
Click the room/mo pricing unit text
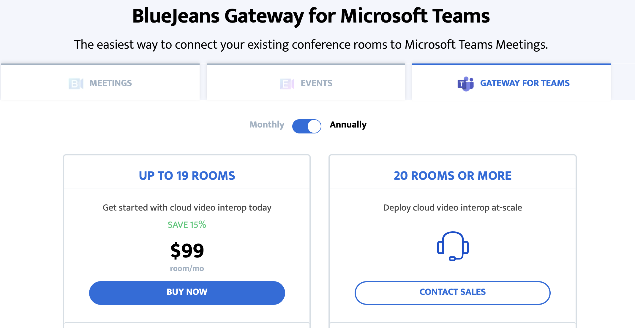click(x=187, y=269)
